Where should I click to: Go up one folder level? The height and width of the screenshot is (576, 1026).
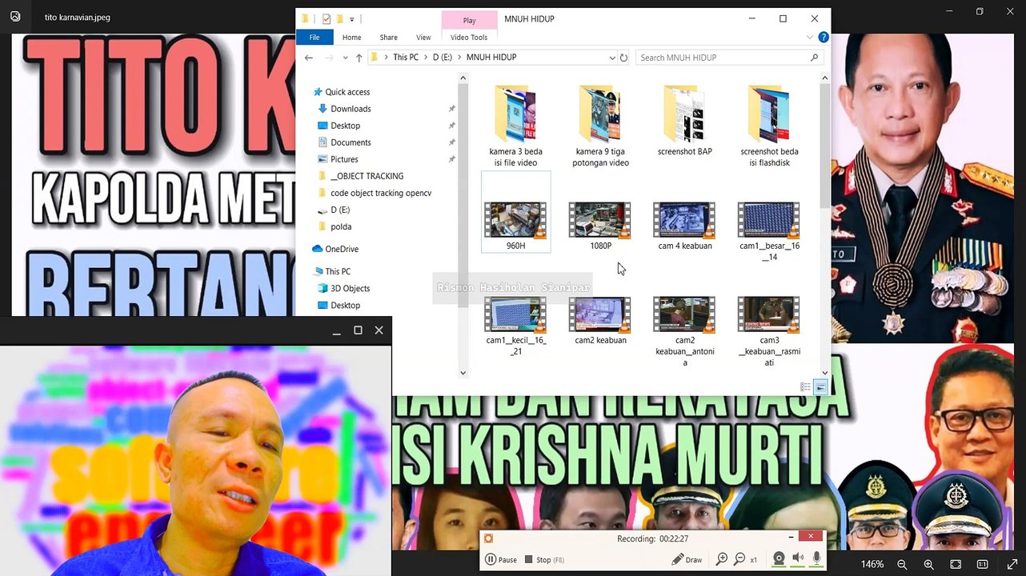tap(359, 58)
